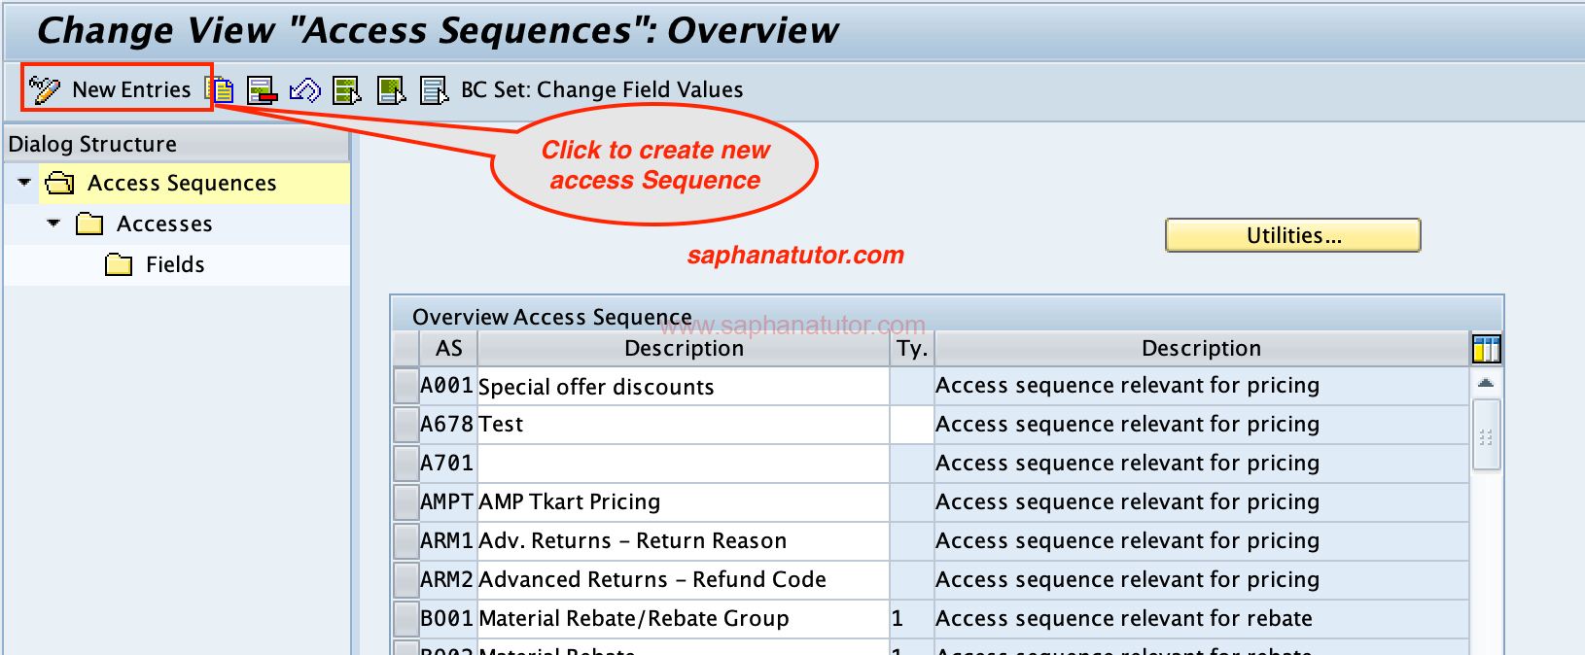This screenshot has width=1585, height=655.
Task: Click 'Material Rebate/Rebate Group' description cell
Action: tap(684, 619)
